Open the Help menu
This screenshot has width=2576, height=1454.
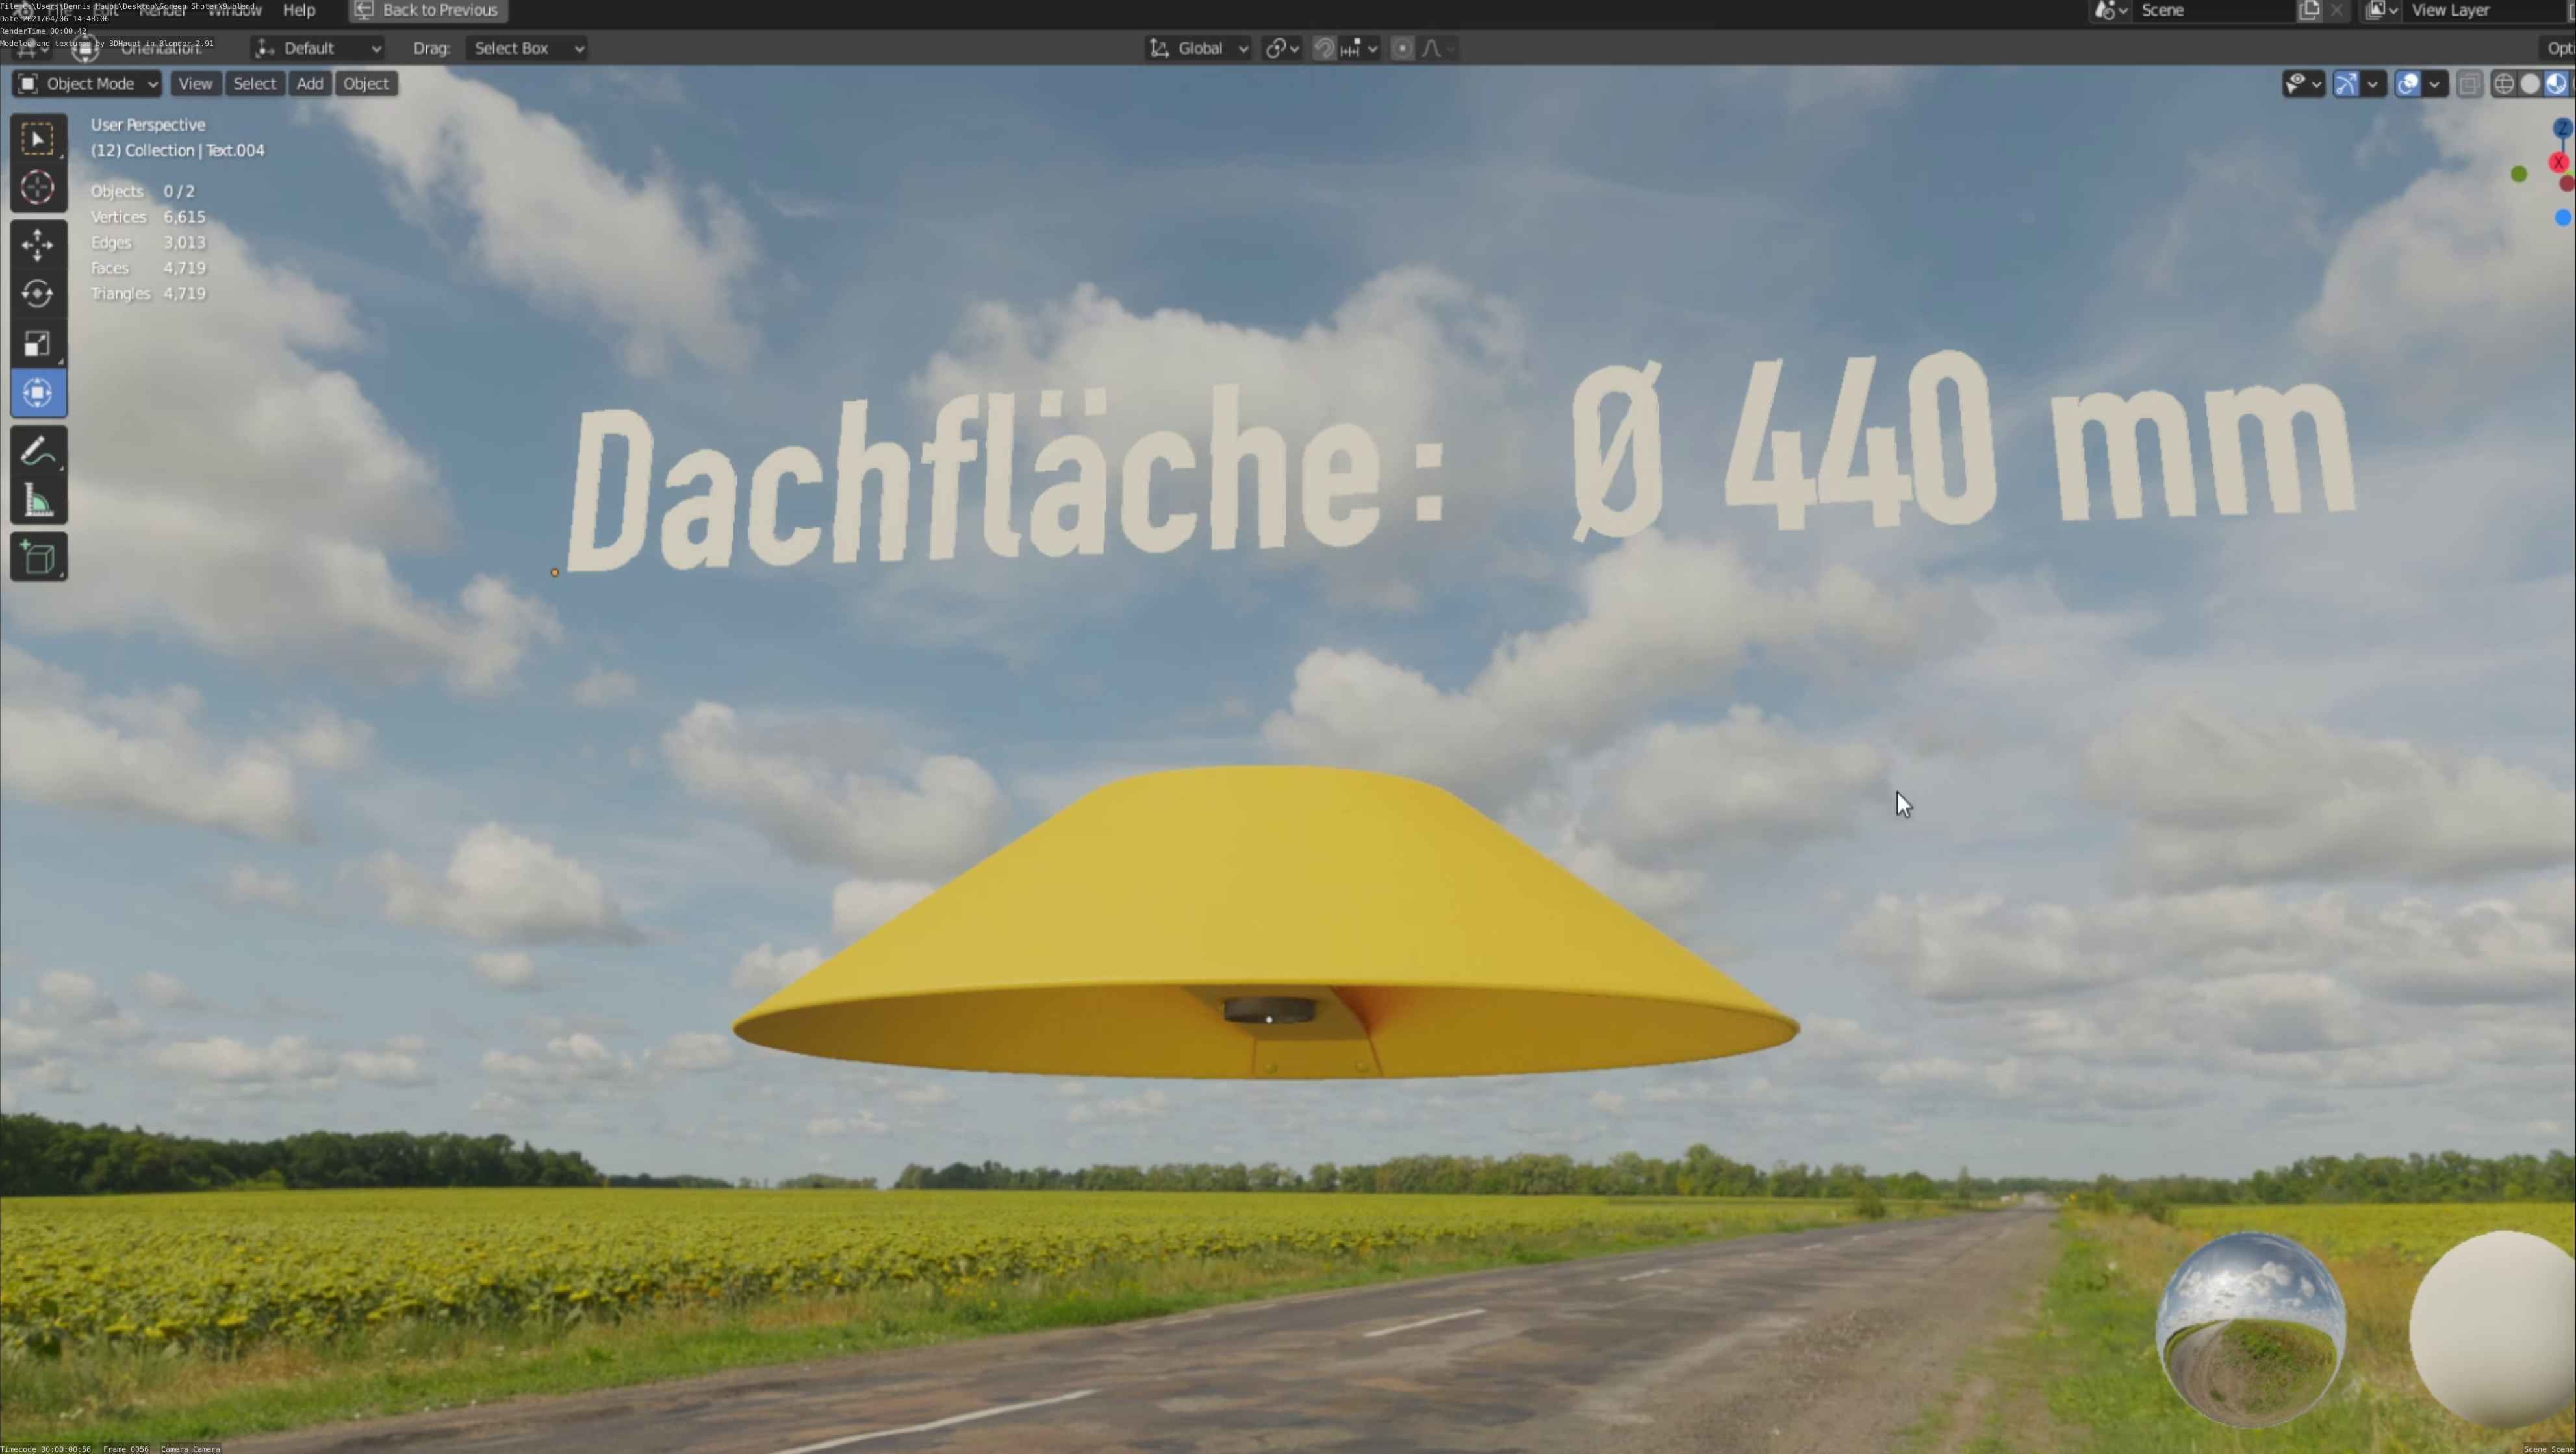(299, 10)
